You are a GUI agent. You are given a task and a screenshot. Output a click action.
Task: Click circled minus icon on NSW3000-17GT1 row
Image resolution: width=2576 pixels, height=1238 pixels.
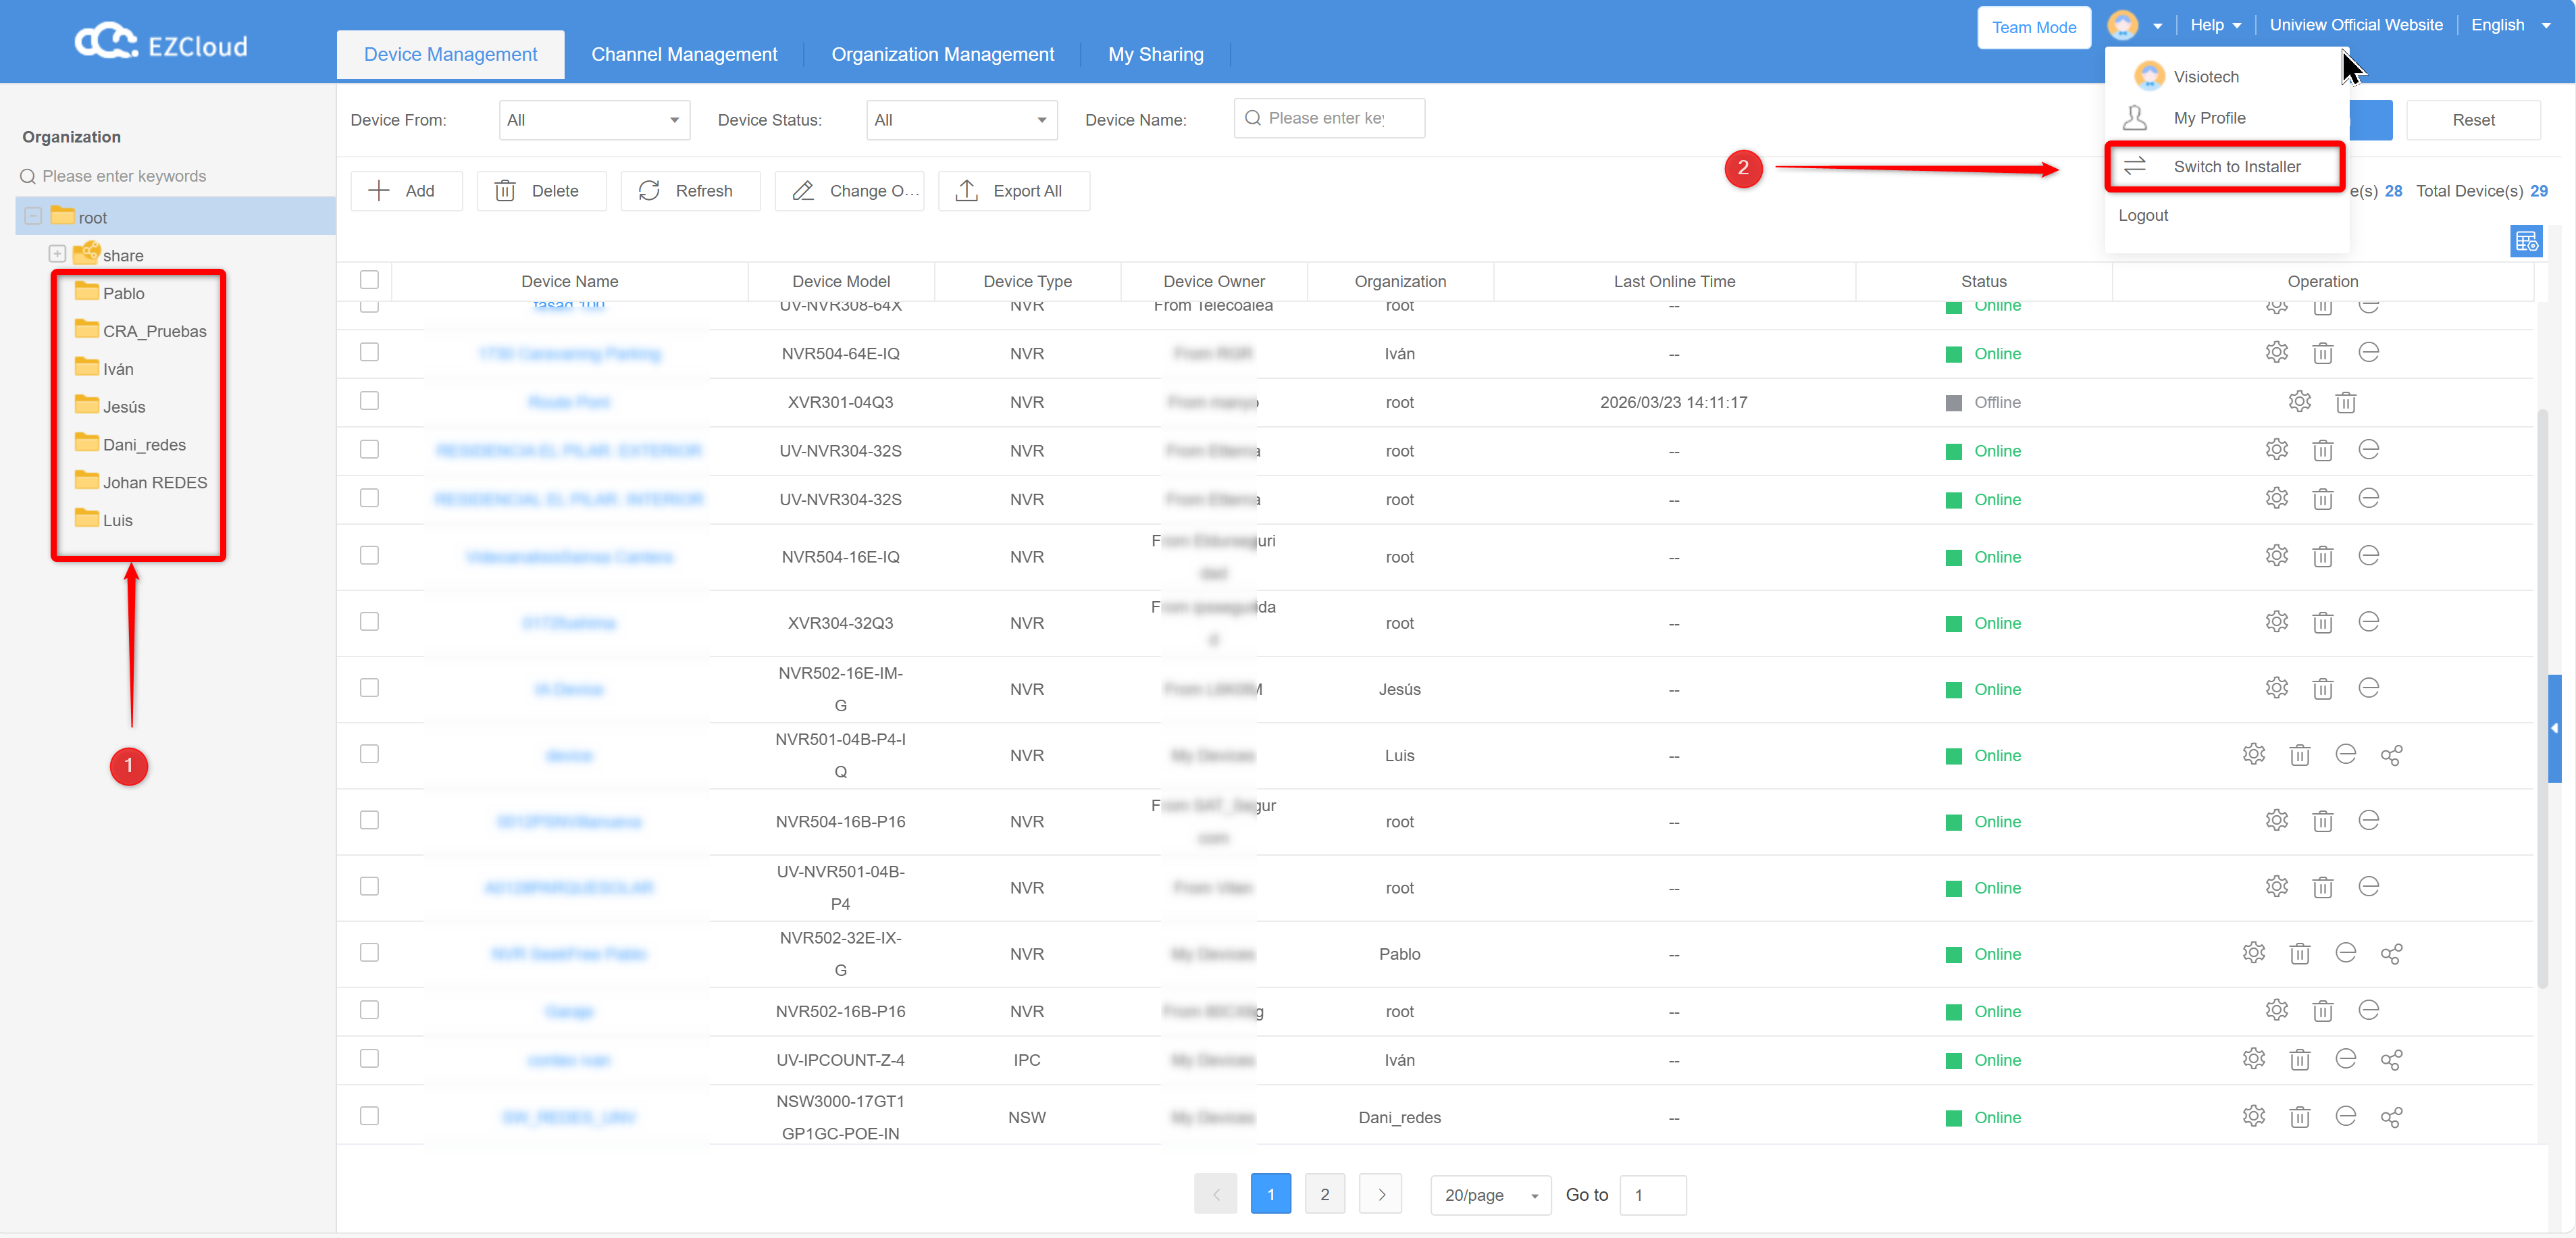[2345, 1116]
